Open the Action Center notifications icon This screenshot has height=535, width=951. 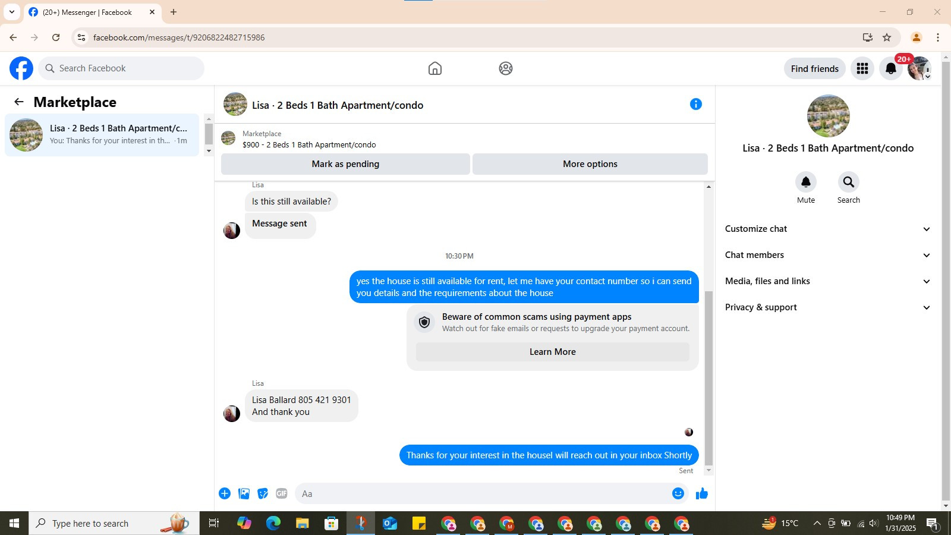click(932, 523)
